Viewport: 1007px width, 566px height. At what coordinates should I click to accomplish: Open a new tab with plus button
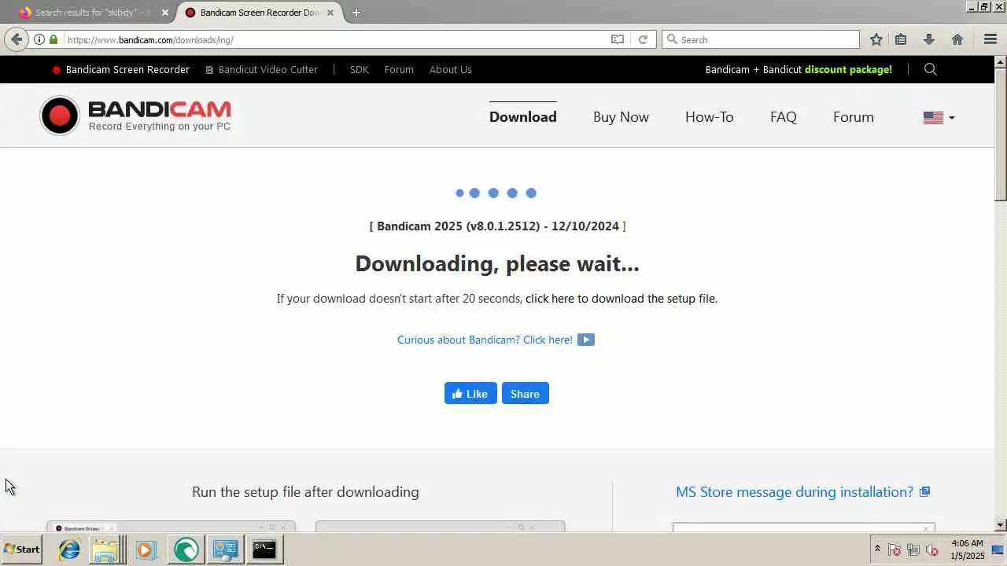click(x=356, y=13)
